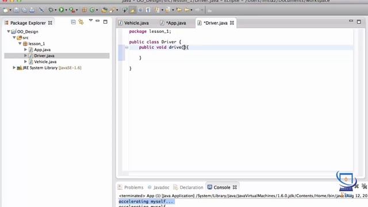Maximize the editor area
This screenshot has height=207, width=368.
pos(359,22)
